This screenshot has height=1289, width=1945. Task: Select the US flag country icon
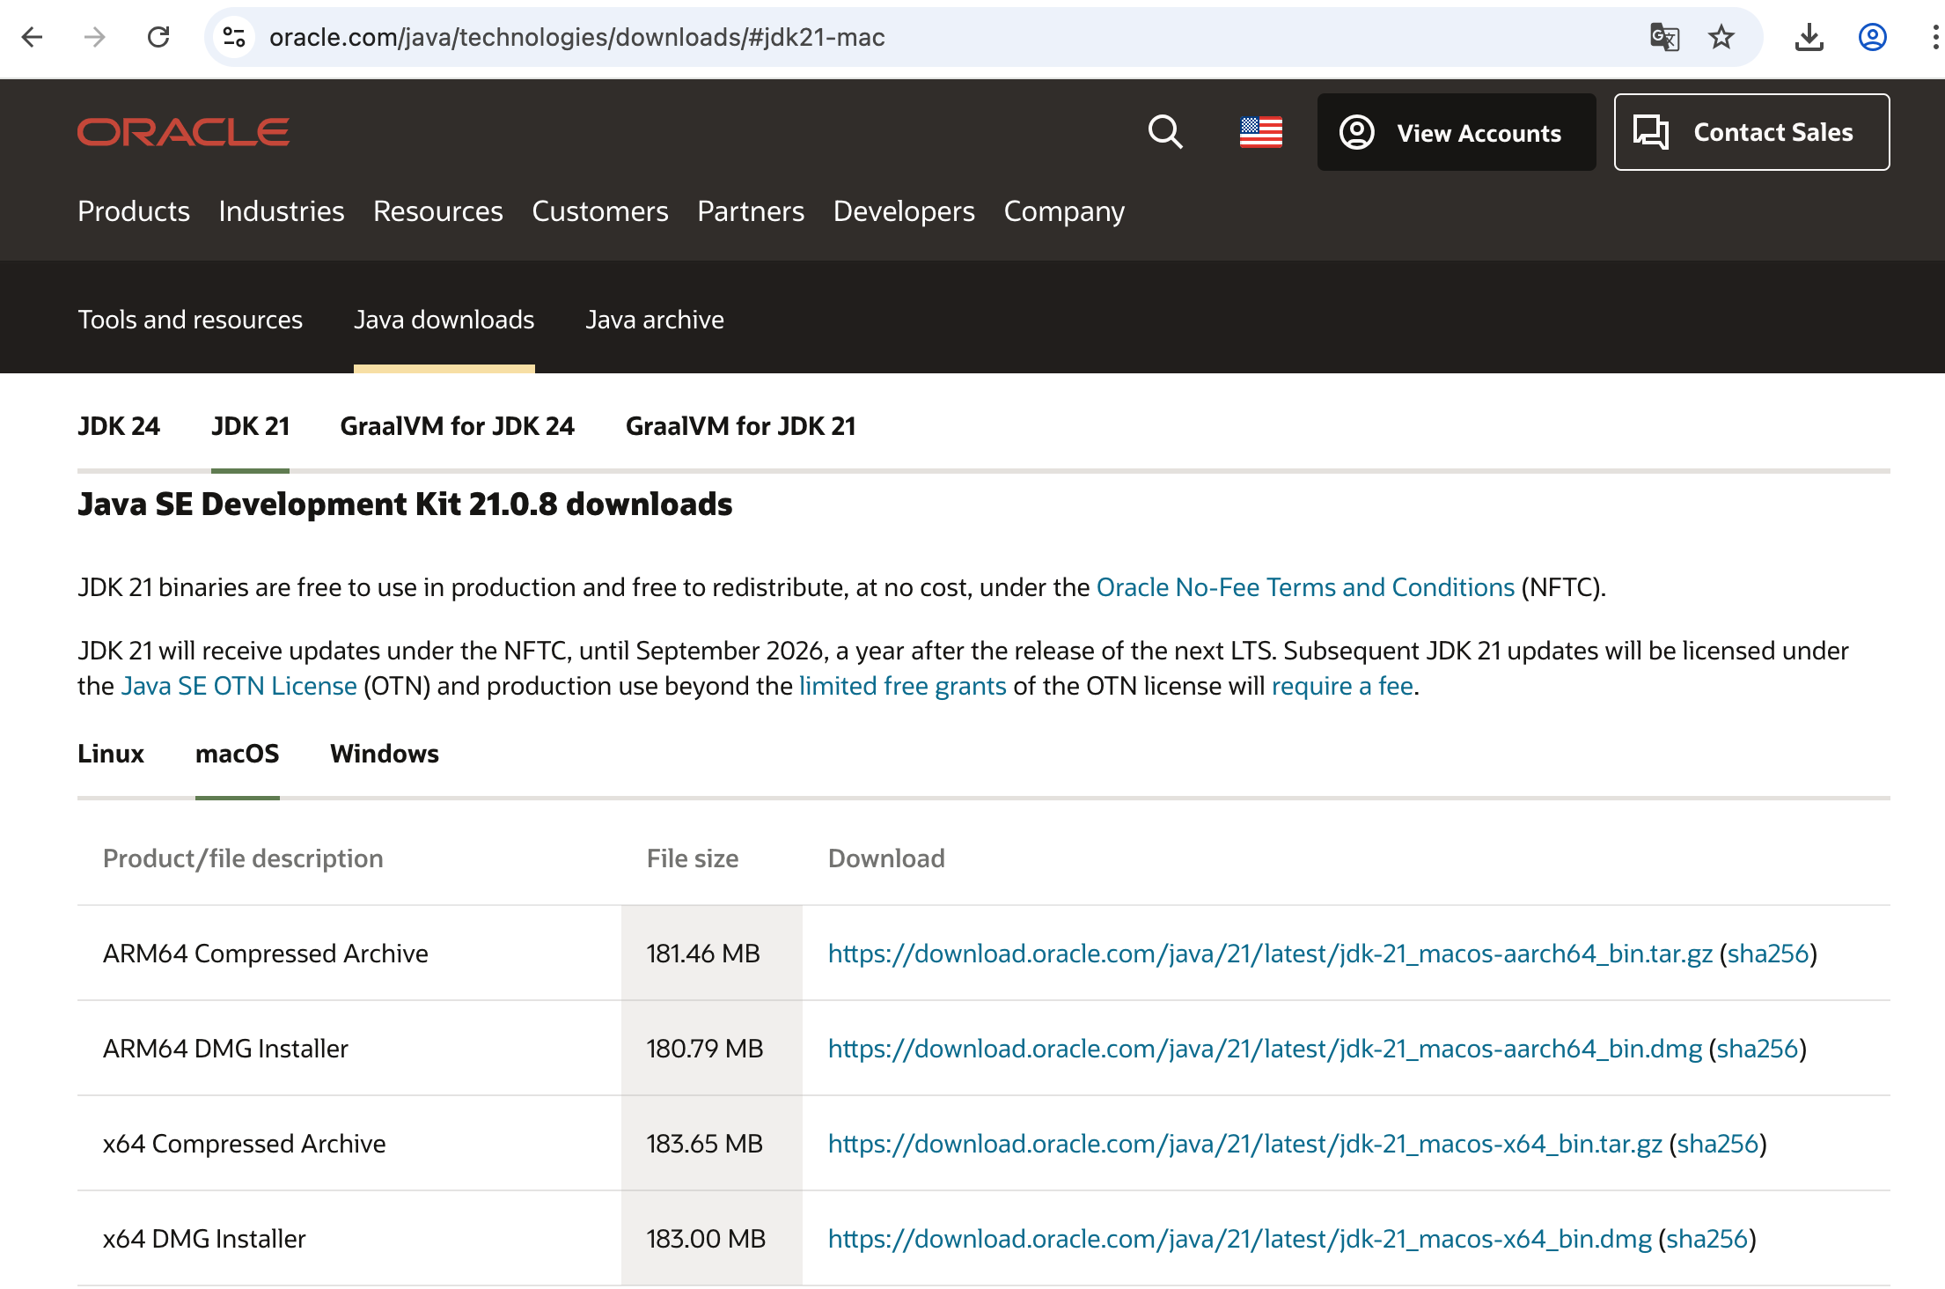pos(1260,132)
